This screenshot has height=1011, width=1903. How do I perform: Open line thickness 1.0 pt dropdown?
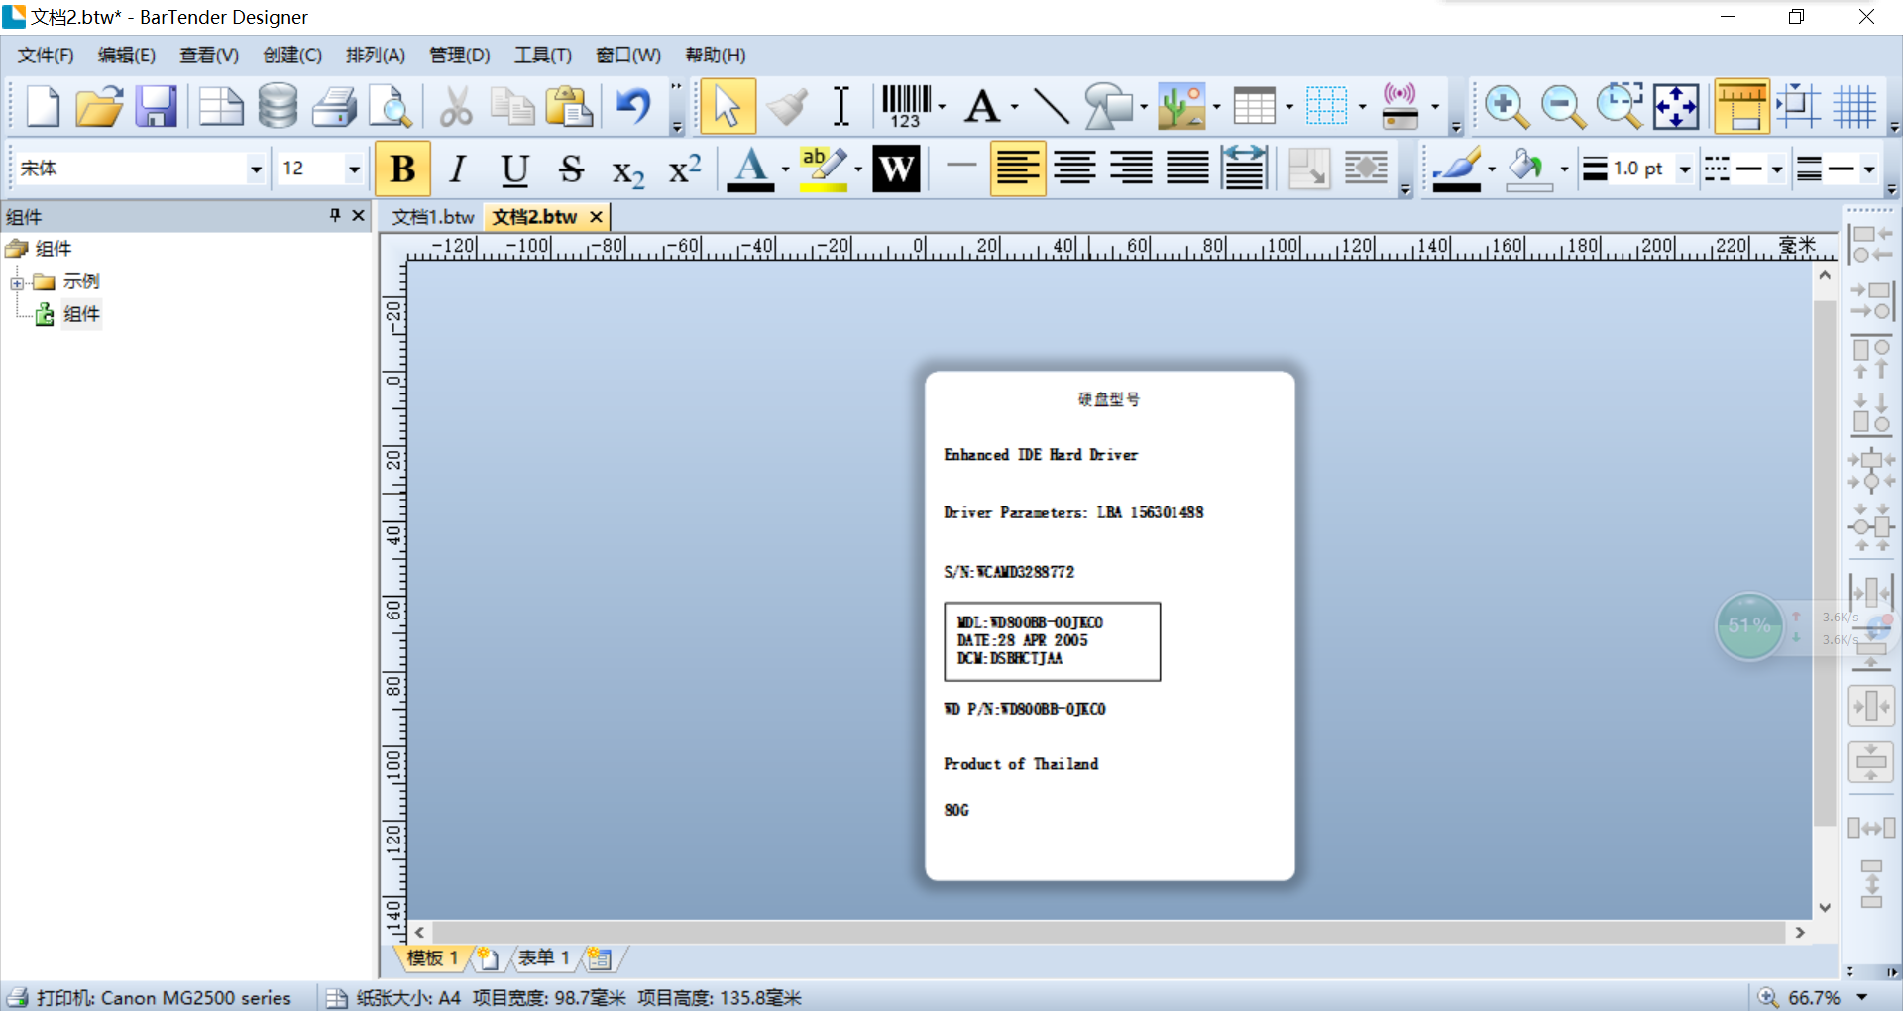1684,169
